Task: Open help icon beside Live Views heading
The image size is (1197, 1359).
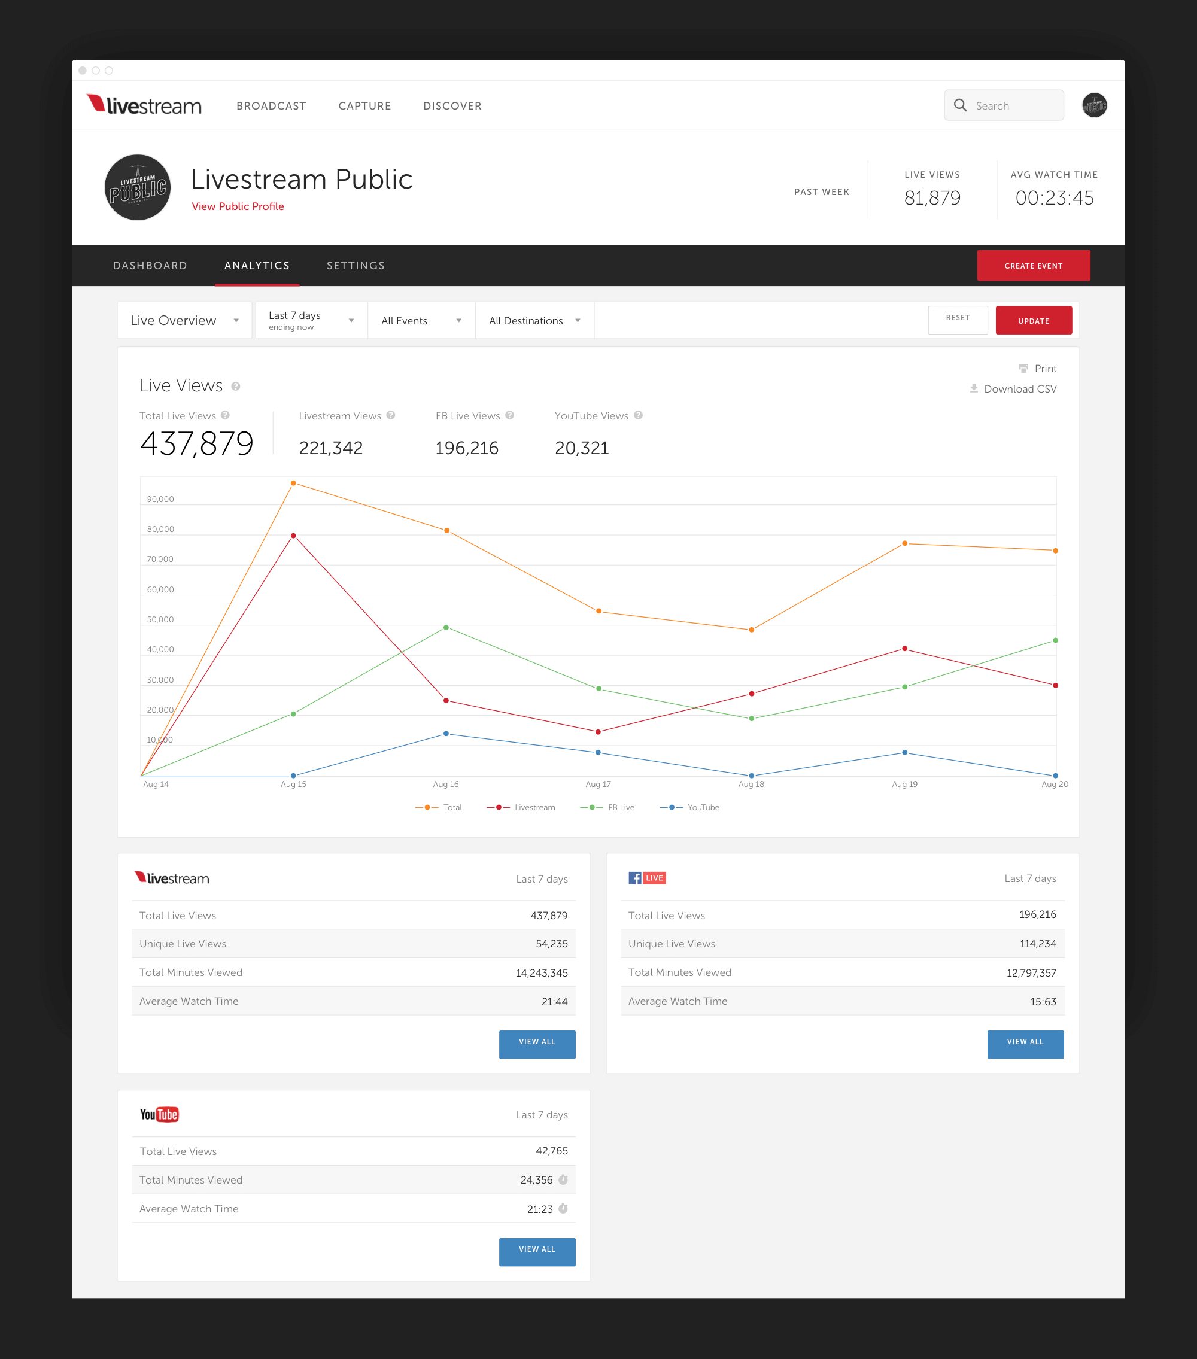Action: (x=235, y=387)
